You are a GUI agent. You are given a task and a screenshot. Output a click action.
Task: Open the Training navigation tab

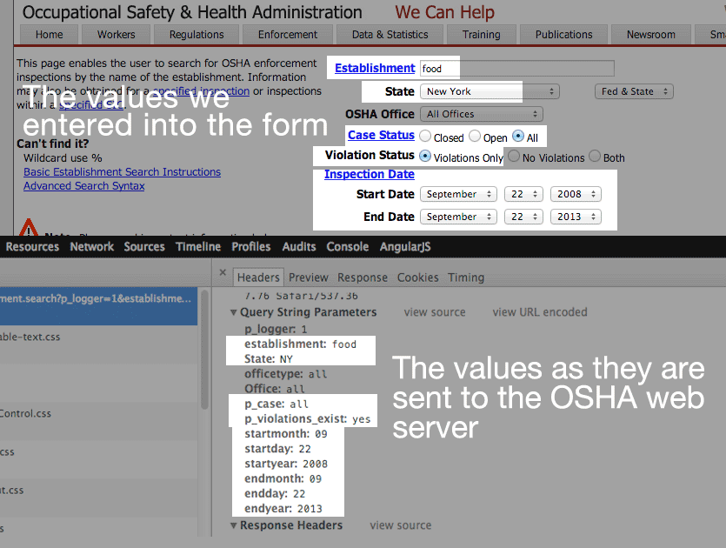[x=482, y=35]
